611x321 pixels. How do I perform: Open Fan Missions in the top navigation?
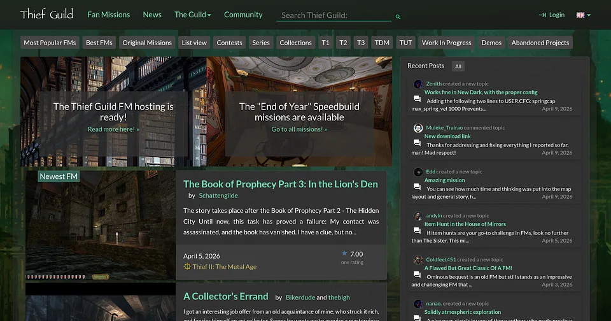click(x=109, y=15)
